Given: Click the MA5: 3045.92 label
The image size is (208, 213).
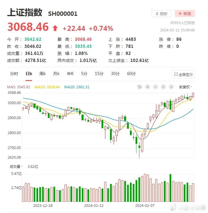Looking at the screenshot, I should (18, 87).
